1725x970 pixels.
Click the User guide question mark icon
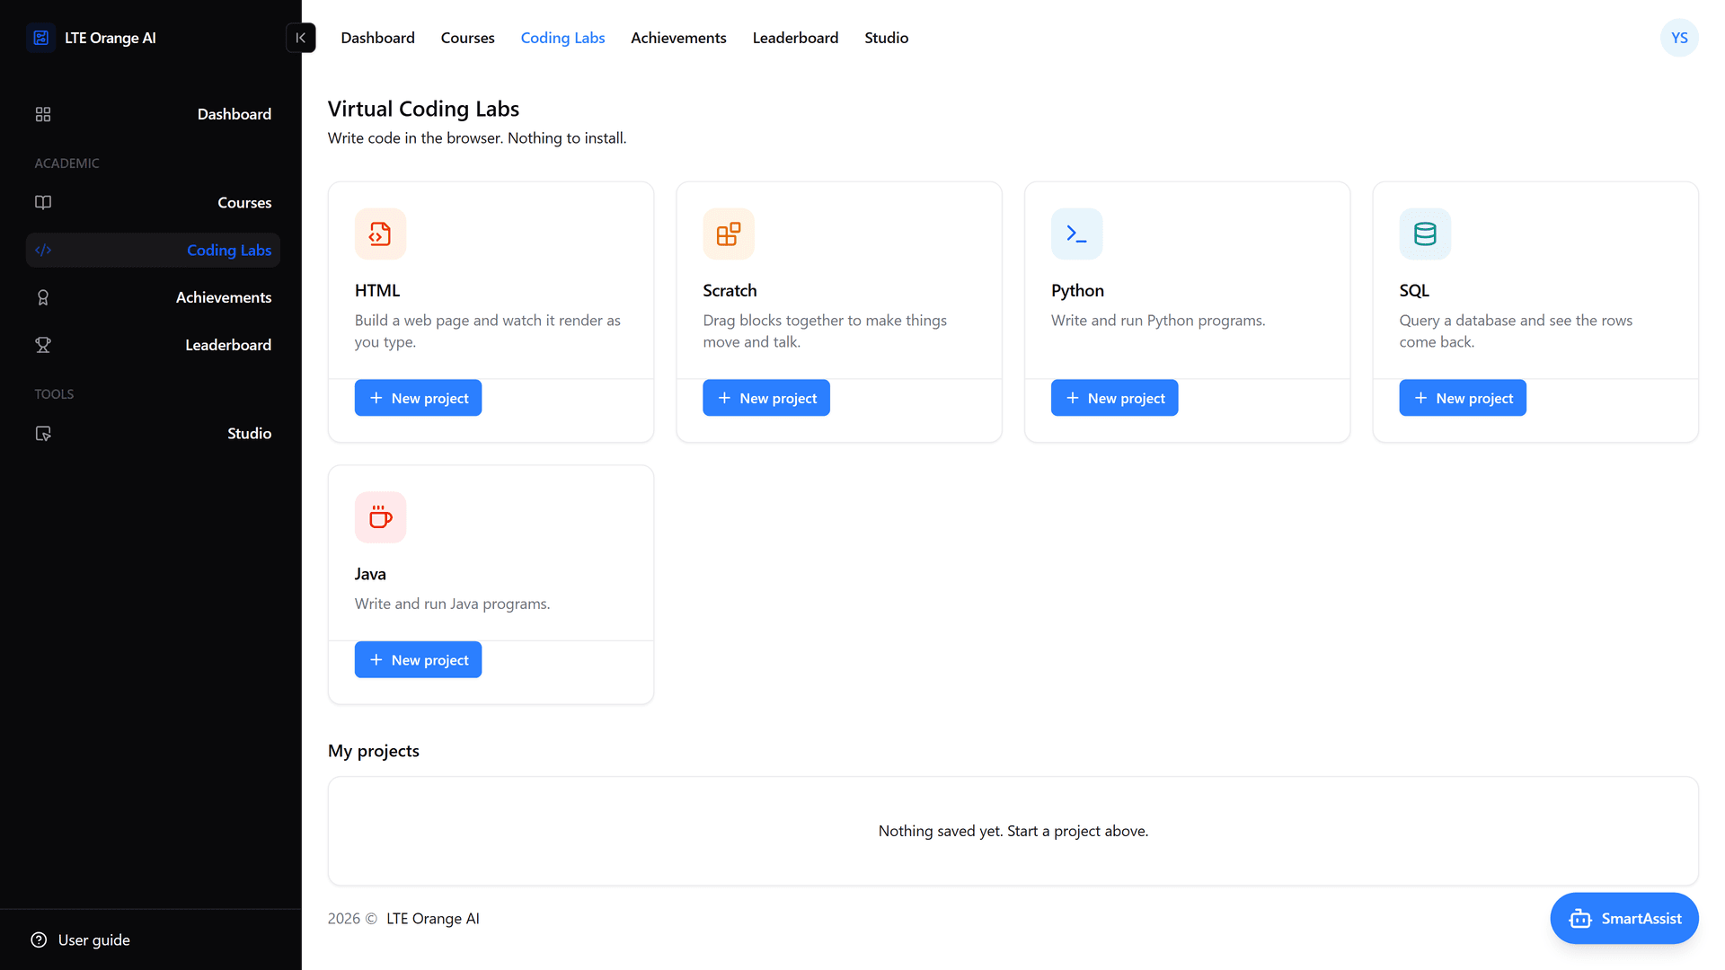pos(39,939)
